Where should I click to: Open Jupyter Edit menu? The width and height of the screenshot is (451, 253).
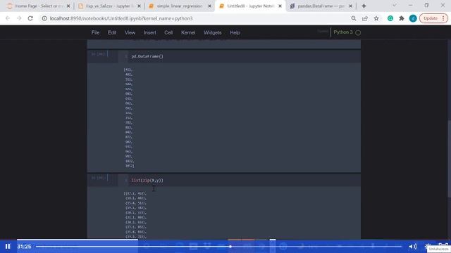pyautogui.click(x=112, y=33)
